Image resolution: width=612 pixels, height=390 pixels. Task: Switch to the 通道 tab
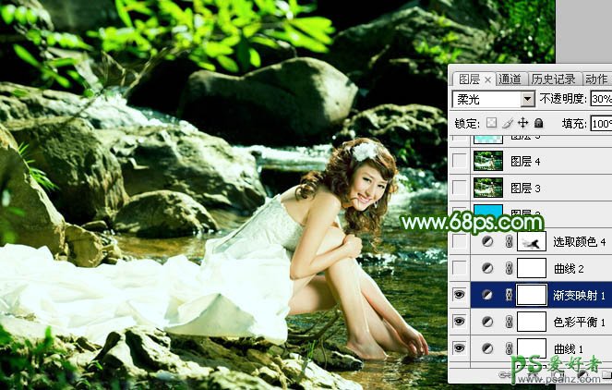point(510,79)
